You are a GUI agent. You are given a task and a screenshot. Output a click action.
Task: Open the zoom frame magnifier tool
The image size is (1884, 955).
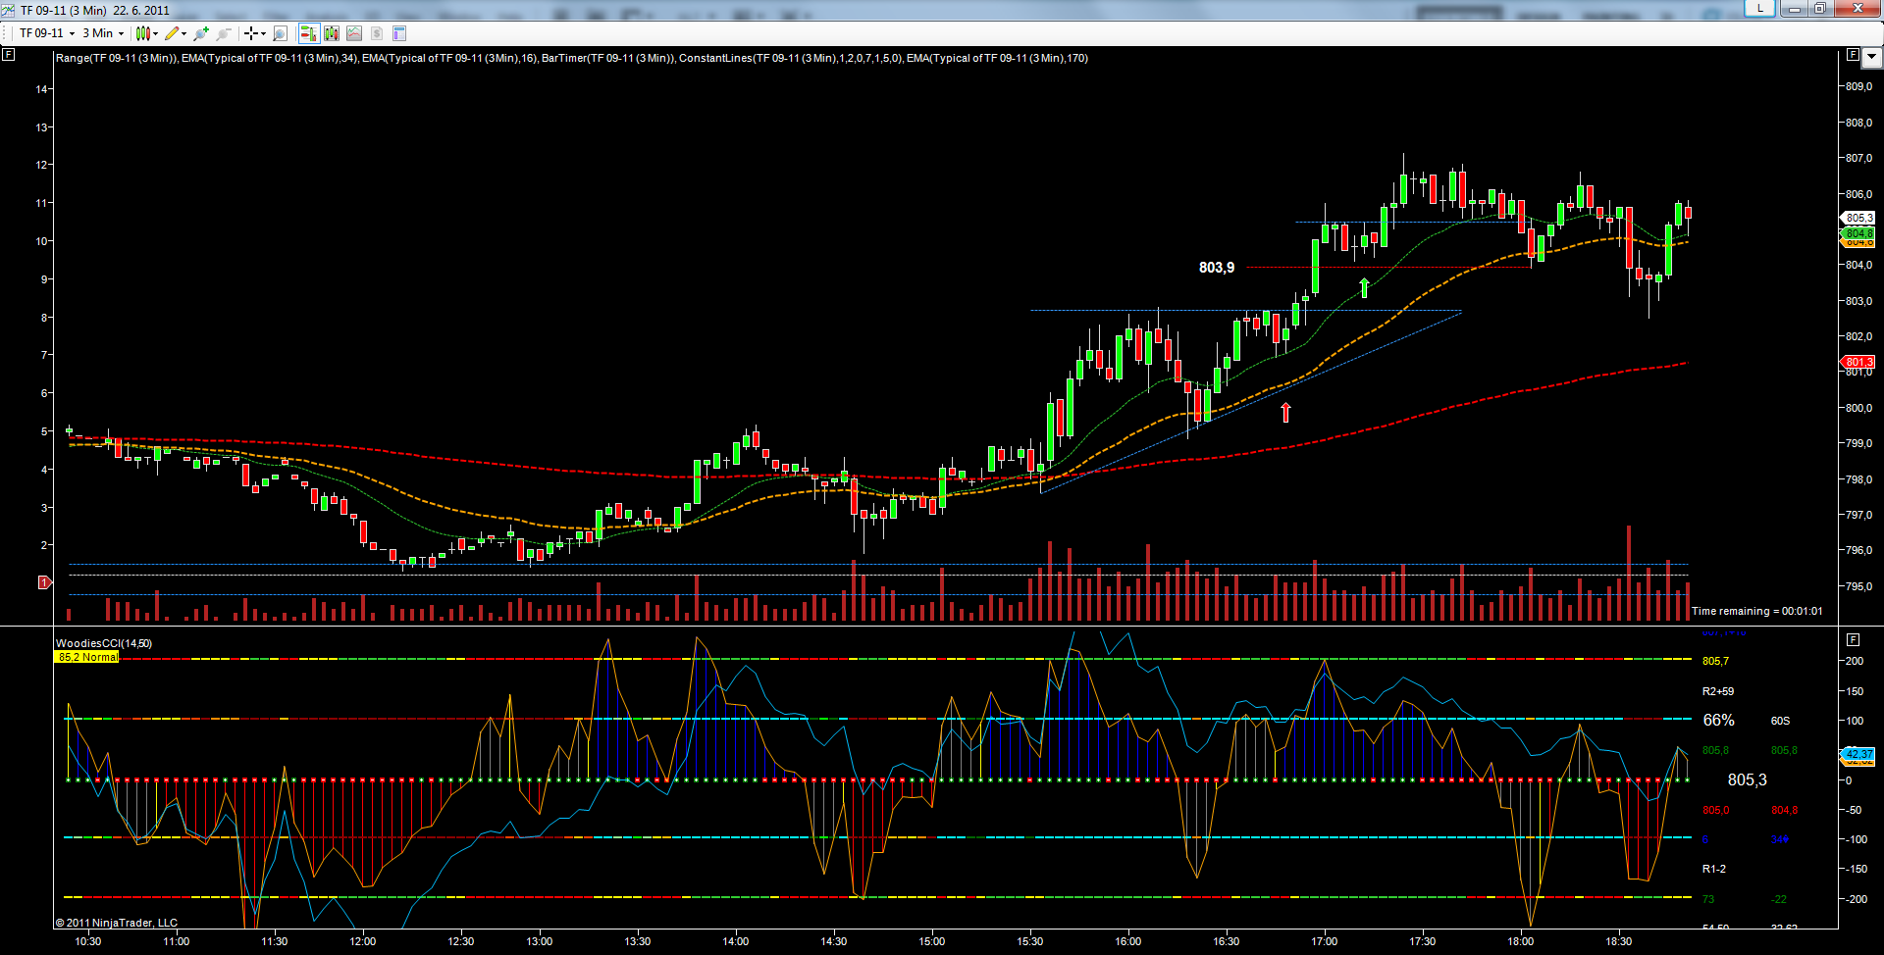(x=281, y=33)
